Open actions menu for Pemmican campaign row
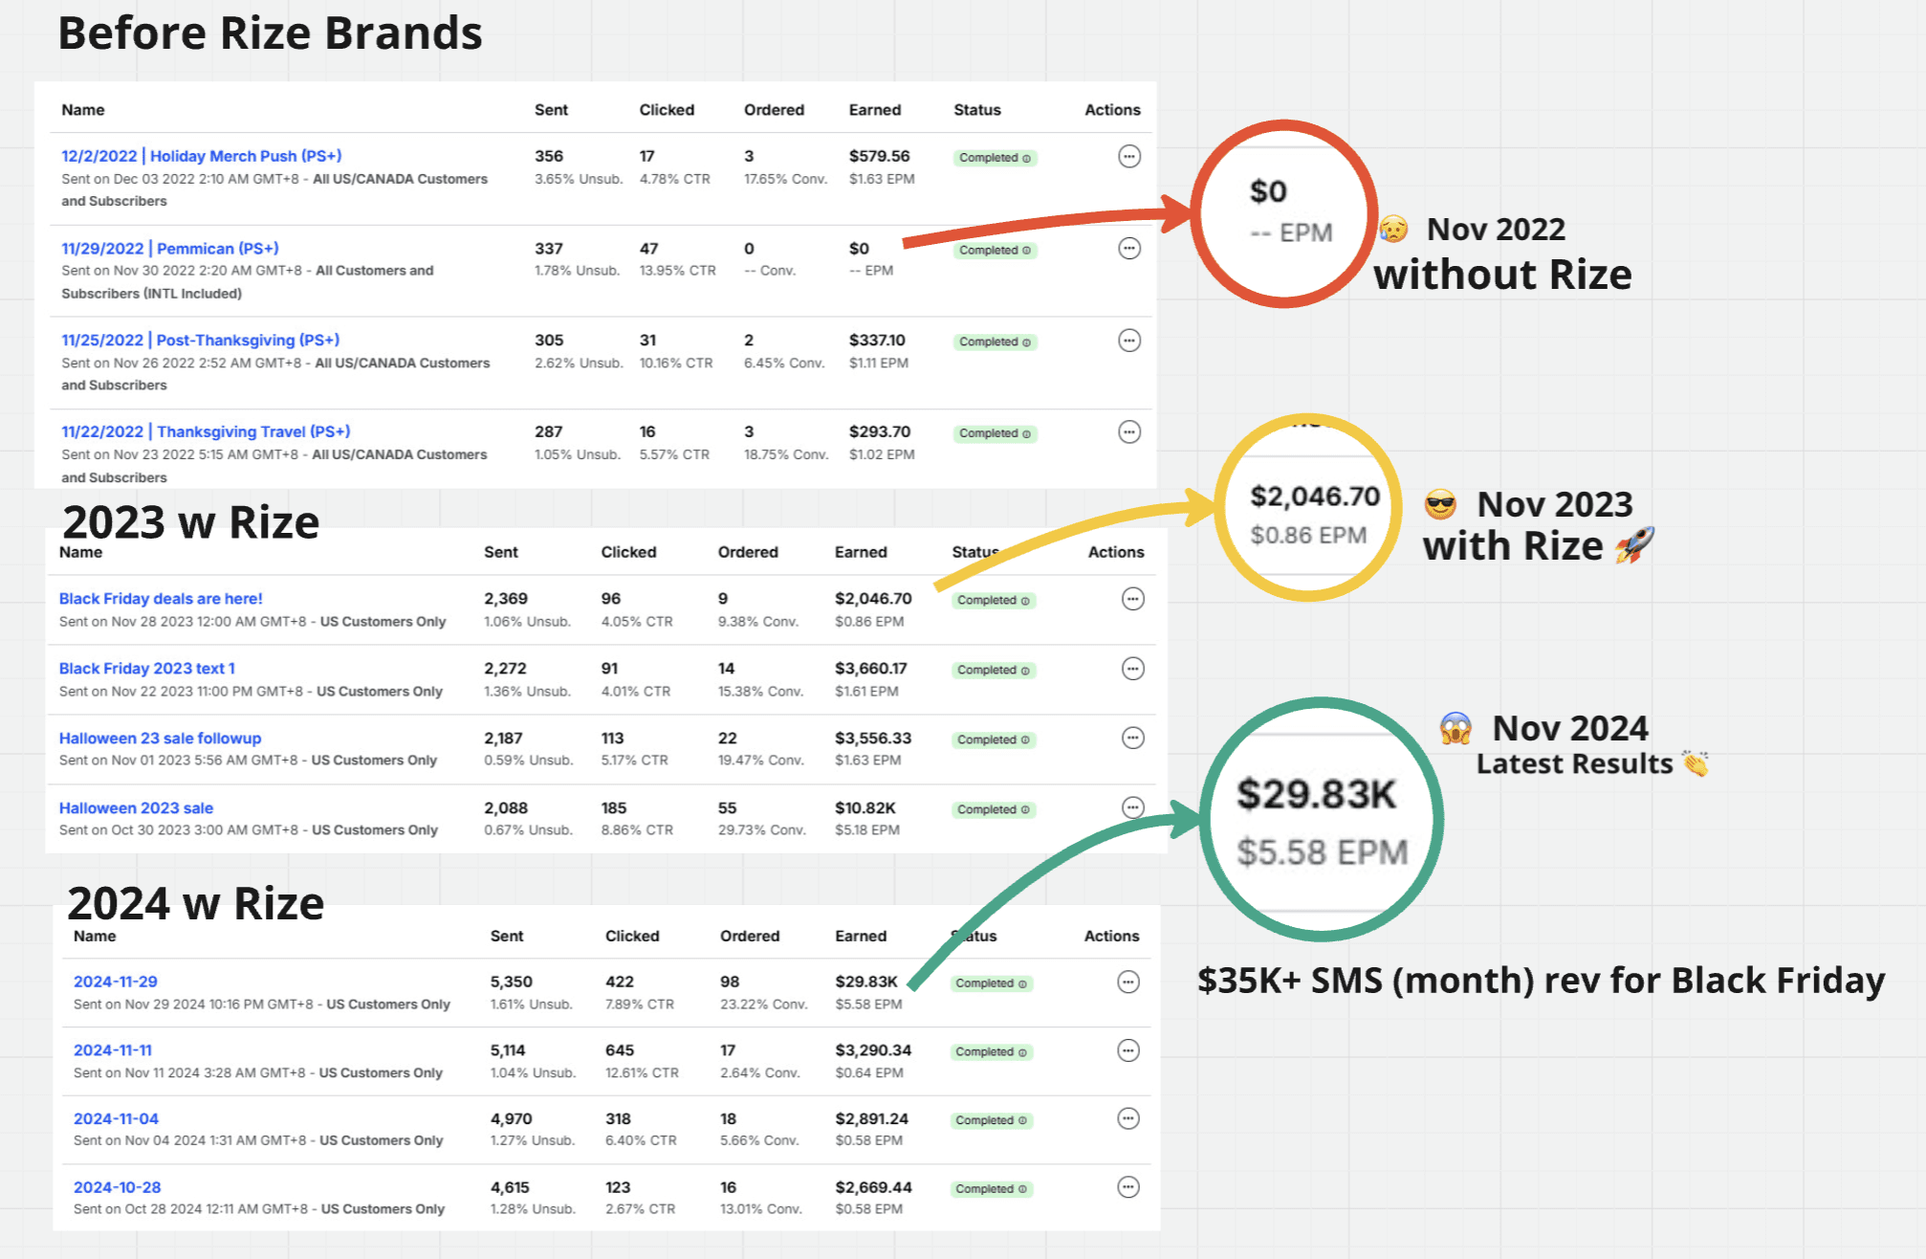 (x=1129, y=249)
